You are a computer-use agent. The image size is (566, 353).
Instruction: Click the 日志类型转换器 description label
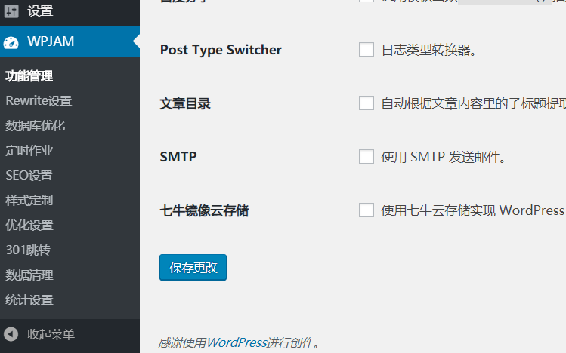coord(428,50)
